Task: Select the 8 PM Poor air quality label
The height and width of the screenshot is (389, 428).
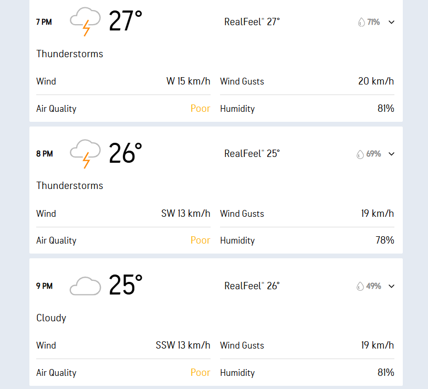Action: point(201,240)
